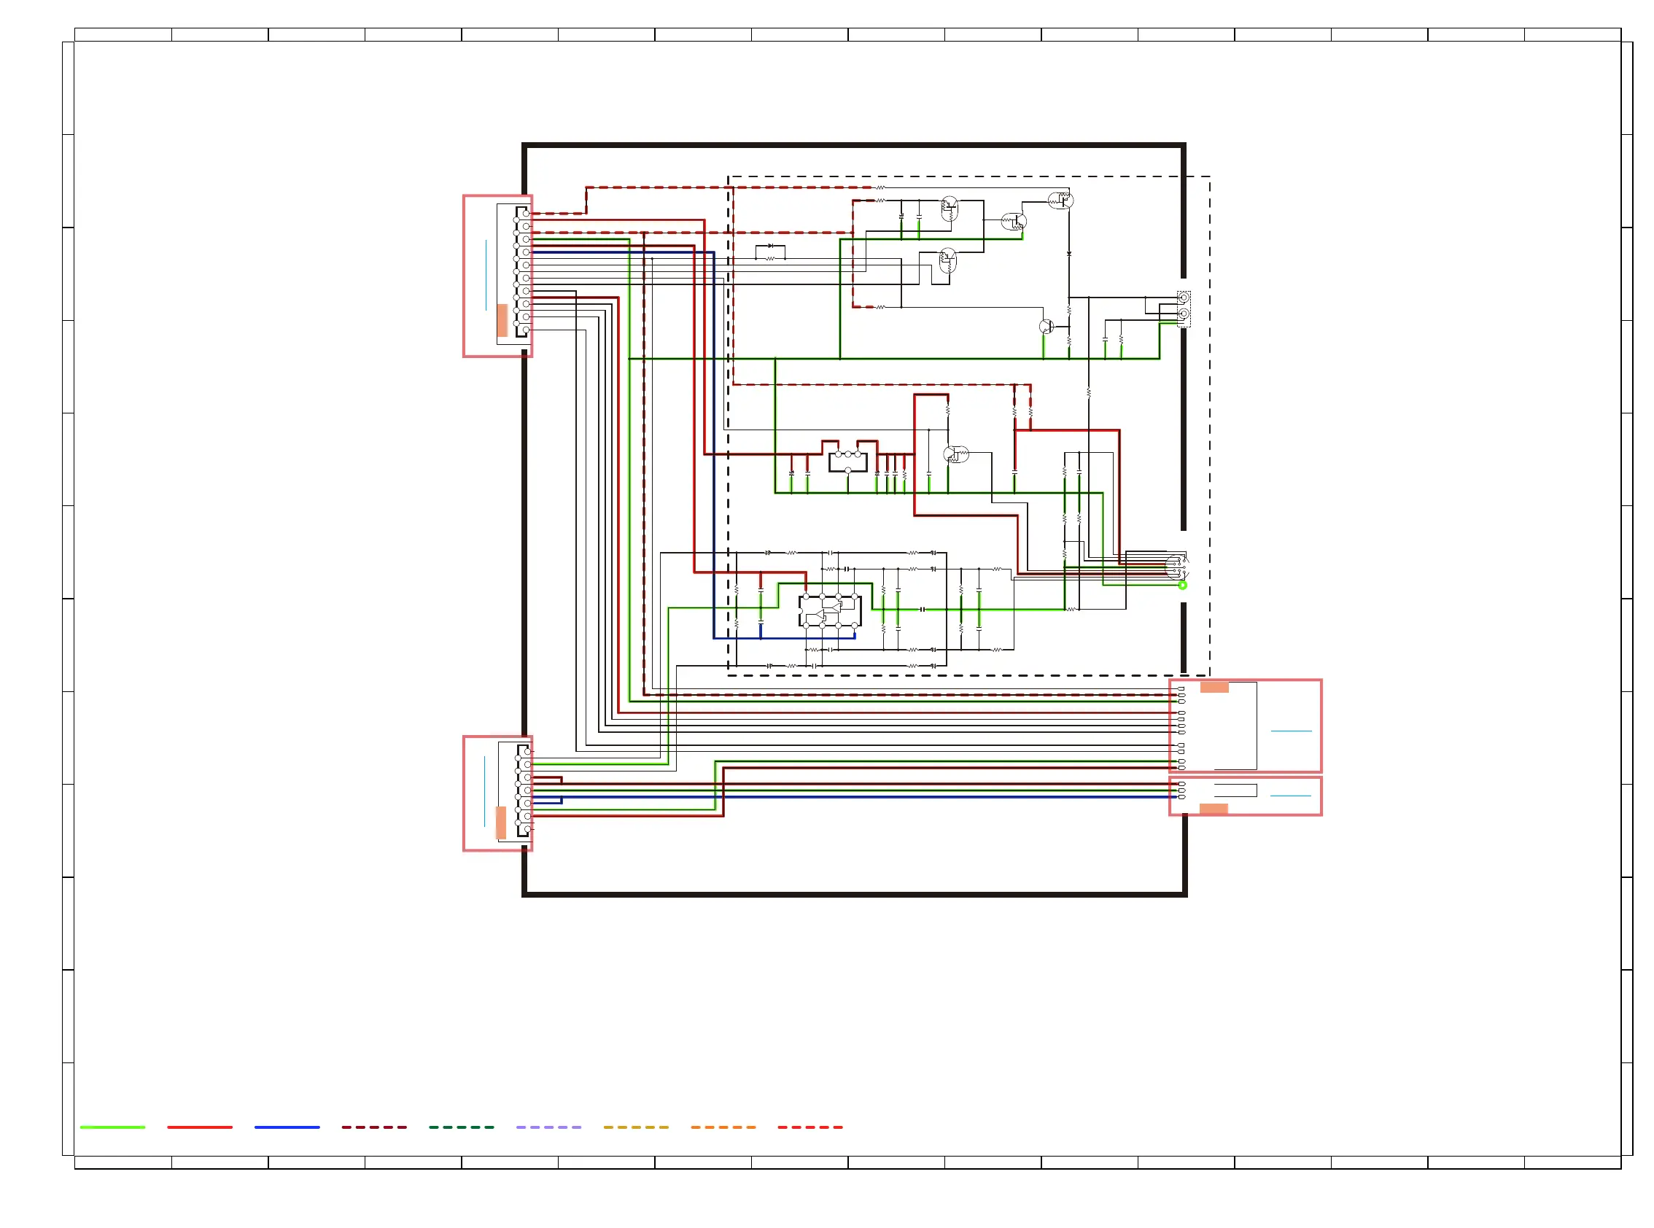Click orange highlight in bottom-left connector box

(500, 823)
